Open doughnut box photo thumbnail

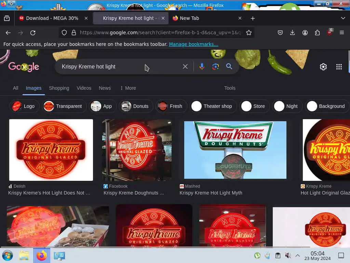coord(58,226)
